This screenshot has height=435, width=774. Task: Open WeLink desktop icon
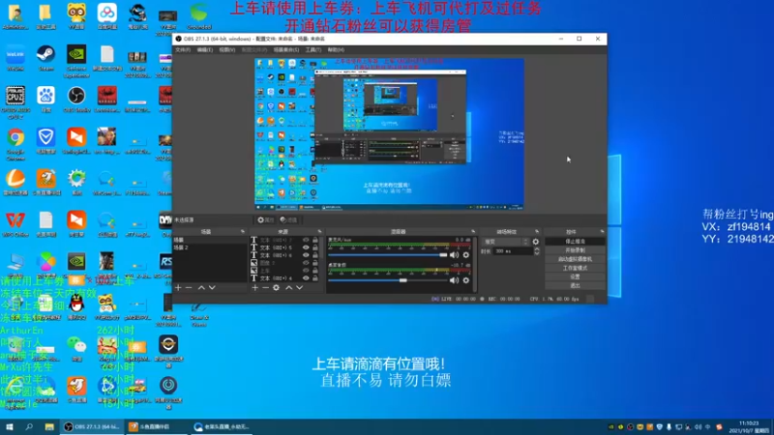(15, 58)
